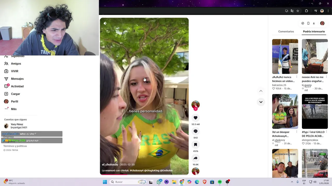Open comments via the speech bubble icon
This screenshot has width=332, height=186.
pos(196,131)
